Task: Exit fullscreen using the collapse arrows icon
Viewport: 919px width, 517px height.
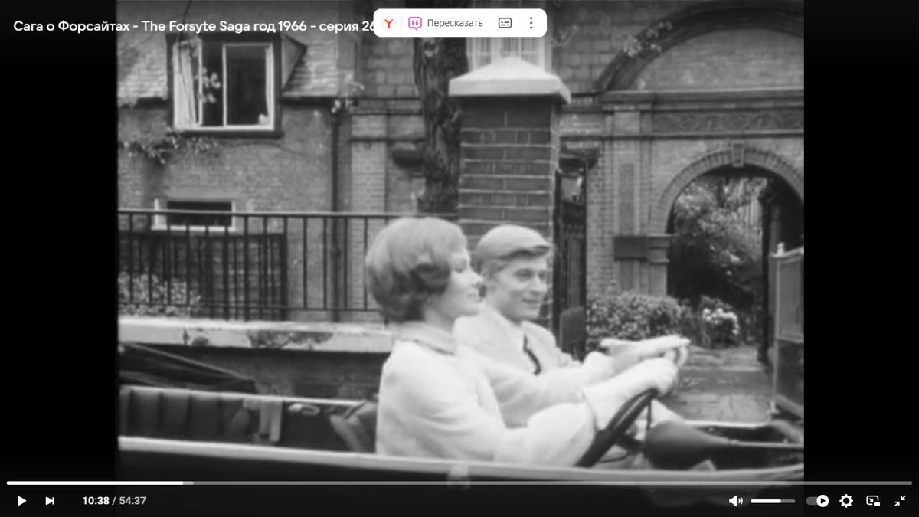Action: point(901,500)
